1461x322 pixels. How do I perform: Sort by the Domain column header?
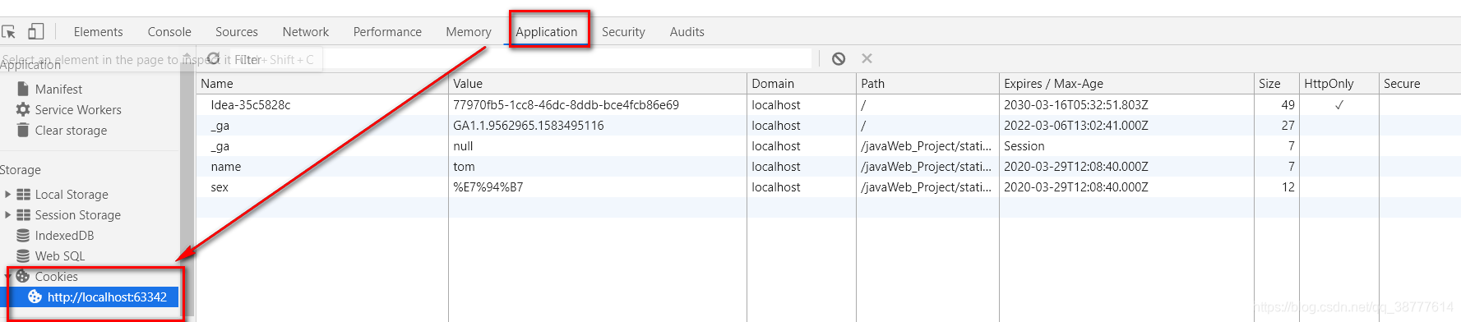point(802,84)
